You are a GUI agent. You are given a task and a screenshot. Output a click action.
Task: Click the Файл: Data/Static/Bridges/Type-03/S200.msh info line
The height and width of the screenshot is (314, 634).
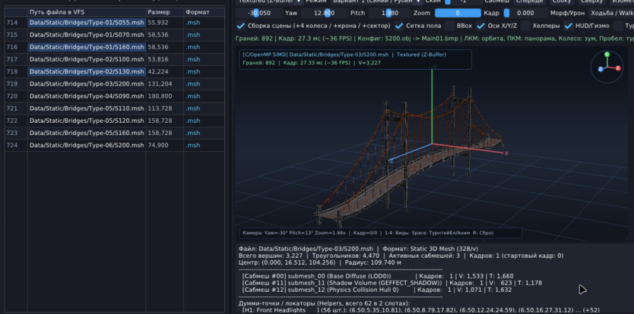click(358, 249)
